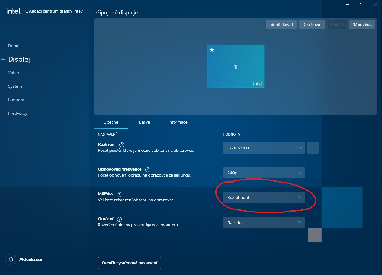Open the Obnovovací frekvence 240p dropdown
Screen dimensions: 382x275
264,173
